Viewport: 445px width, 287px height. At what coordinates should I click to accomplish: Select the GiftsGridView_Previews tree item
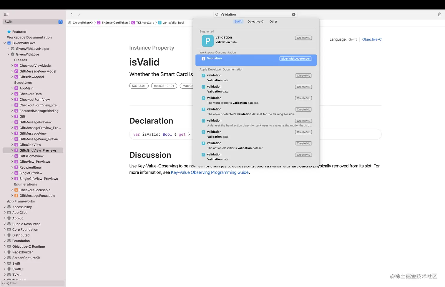(33, 150)
